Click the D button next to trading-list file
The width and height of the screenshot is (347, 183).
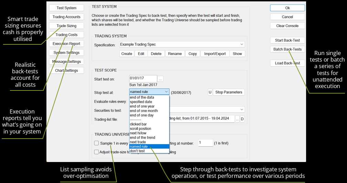(242, 119)
